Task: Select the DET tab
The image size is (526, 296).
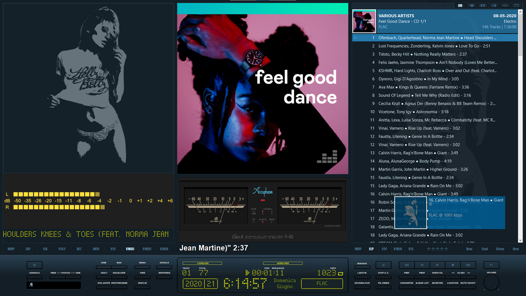Action: pyautogui.click(x=79, y=249)
